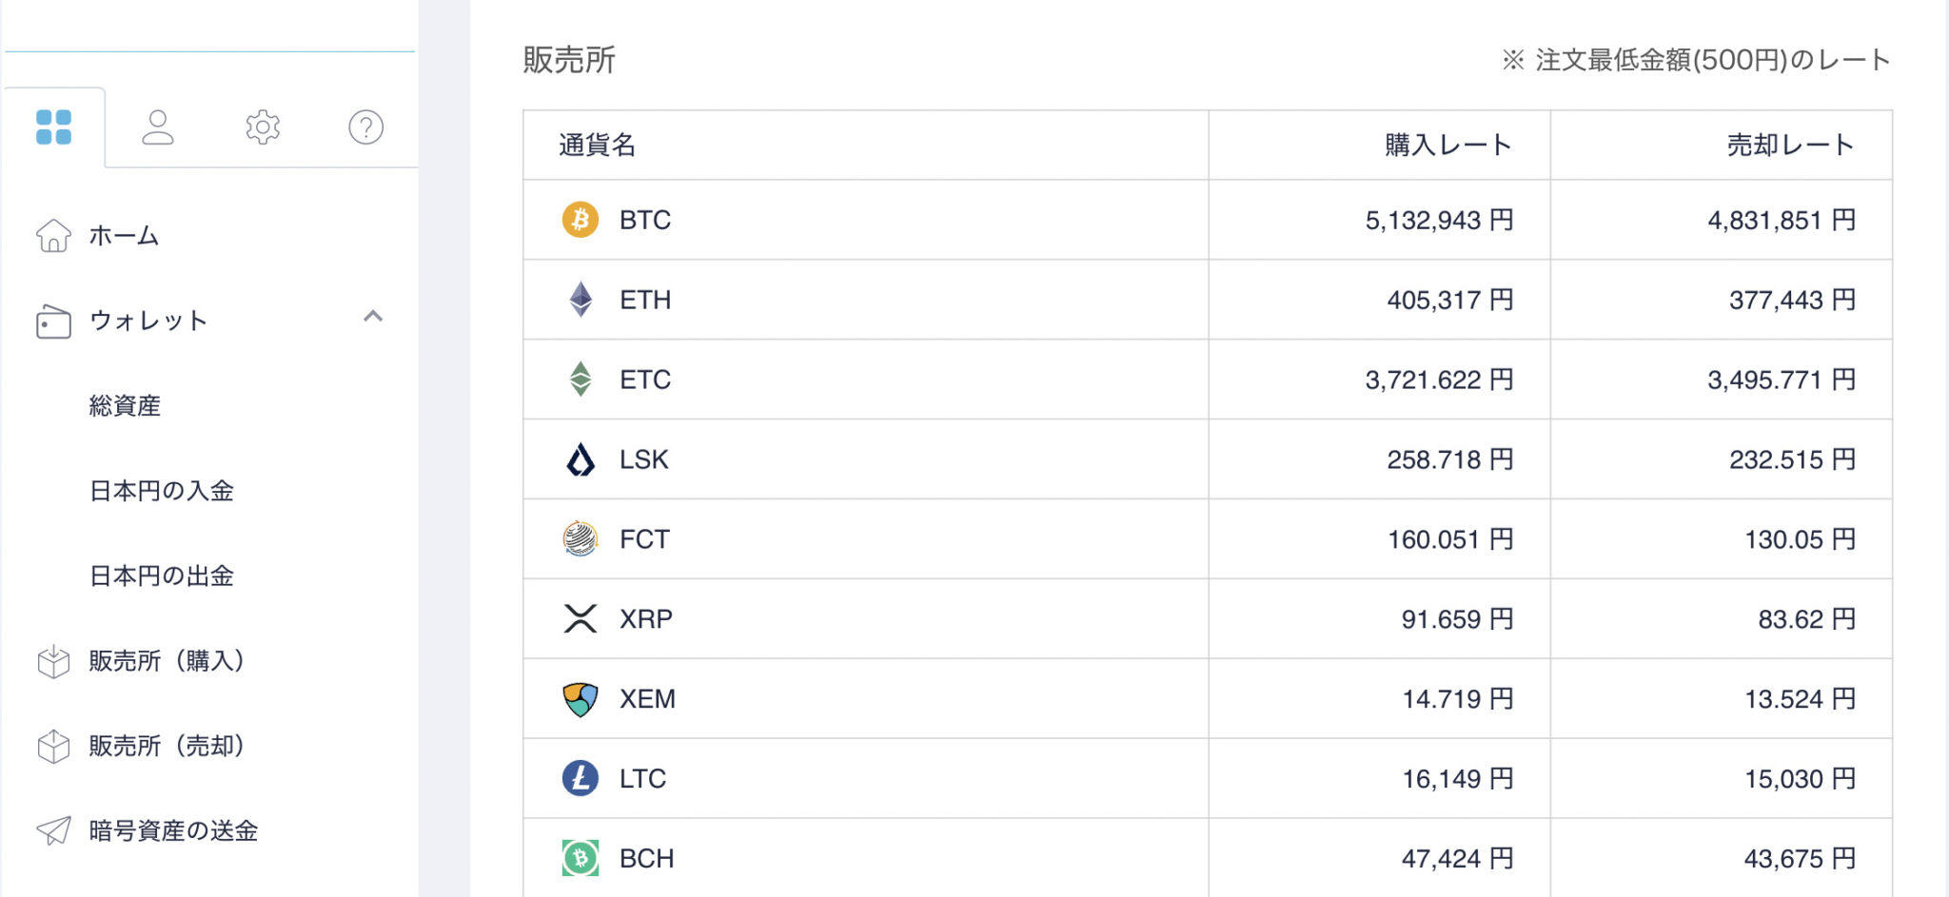Open the help question mark tab

pos(366,127)
